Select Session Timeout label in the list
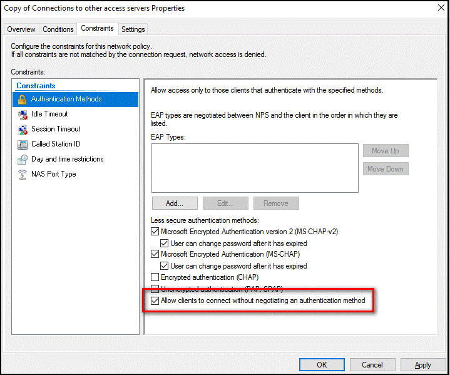Viewport: 450px width, 375px height. click(56, 129)
